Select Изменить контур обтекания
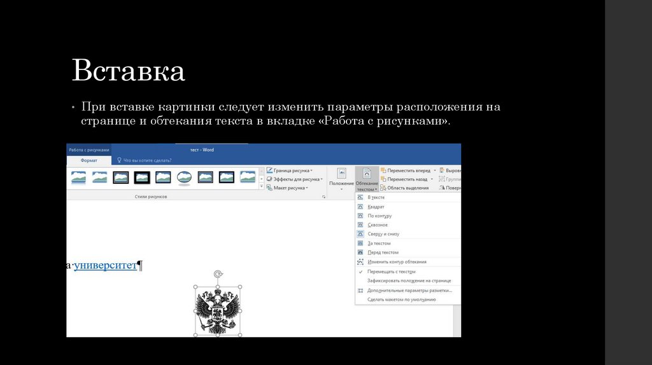Image resolution: width=652 pixels, height=365 pixels. pos(408,261)
